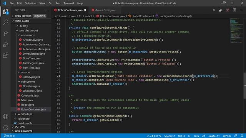Click WPILib status bar item
Screen dimensions: 246x138
227,136
